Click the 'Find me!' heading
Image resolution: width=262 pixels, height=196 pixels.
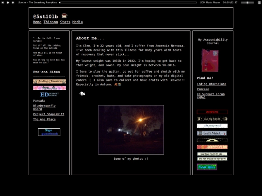205,78
